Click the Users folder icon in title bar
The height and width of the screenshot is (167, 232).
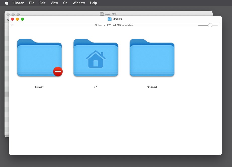(x=110, y=19)
